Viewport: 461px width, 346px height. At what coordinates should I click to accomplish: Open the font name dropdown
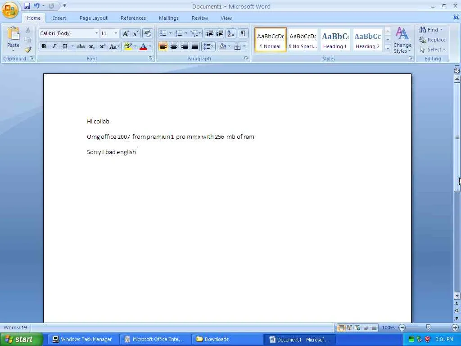click(x=96, y=33)
